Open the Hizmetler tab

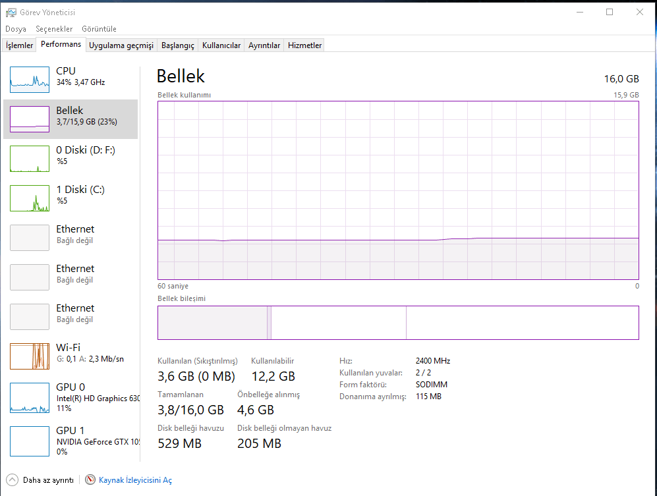304,45
